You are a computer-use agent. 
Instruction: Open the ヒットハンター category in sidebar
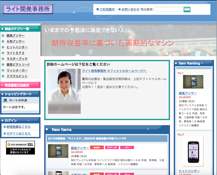[x=17, y=47]
